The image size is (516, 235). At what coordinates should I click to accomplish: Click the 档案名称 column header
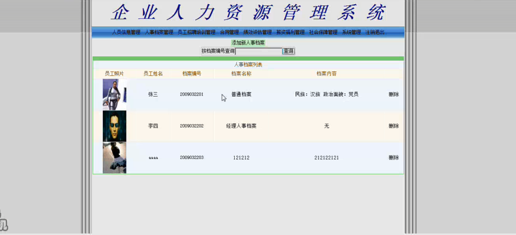tap(241, 74)
